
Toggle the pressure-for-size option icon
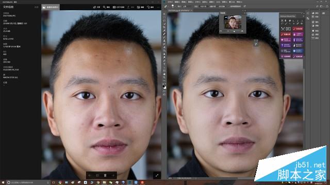(245, 6)
